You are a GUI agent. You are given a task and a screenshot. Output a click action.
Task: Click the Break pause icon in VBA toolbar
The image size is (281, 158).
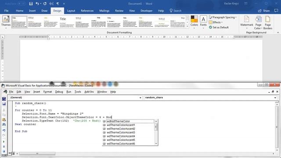[4, 147]
